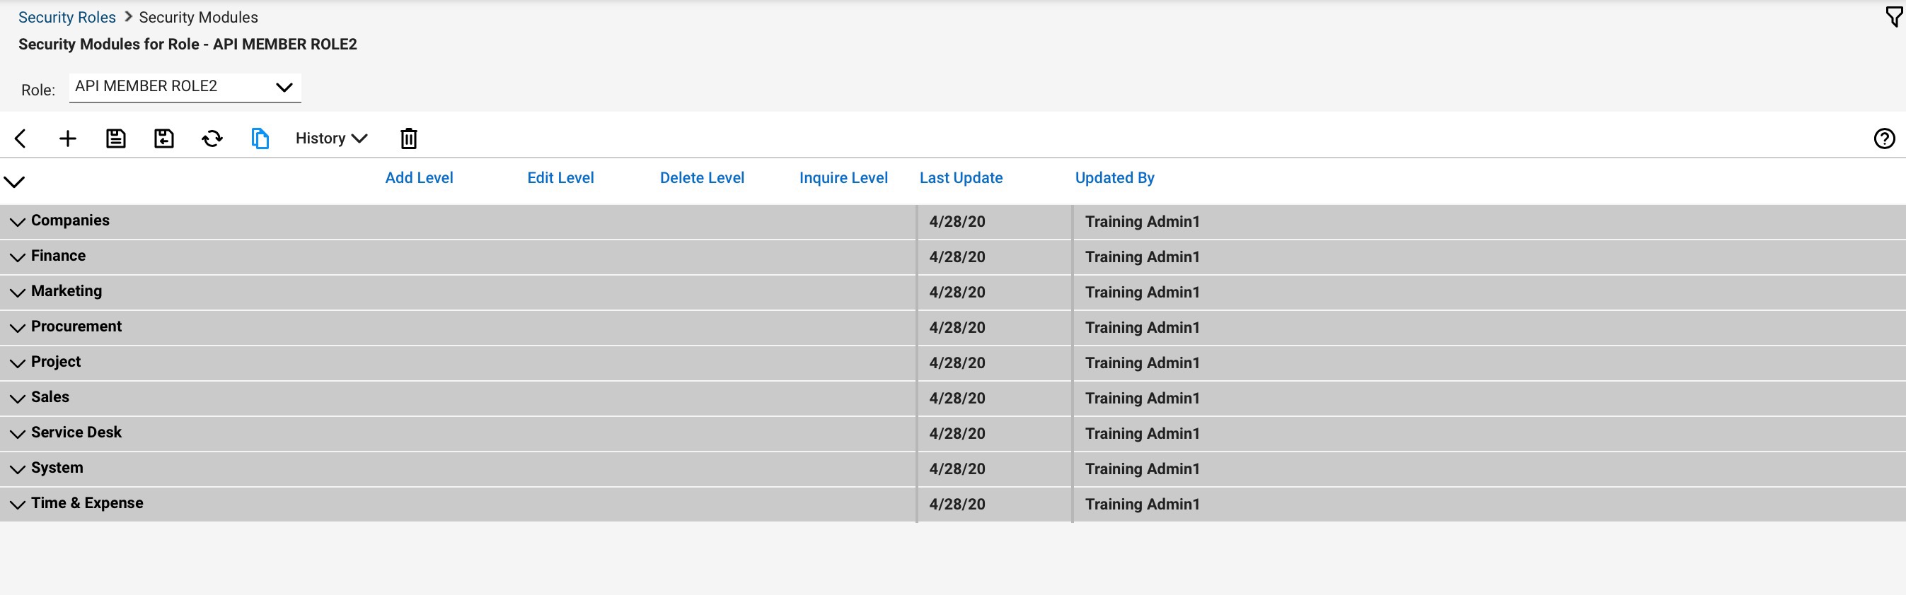Click the Companies row label
Screen dimensions: 1906x595
(x=70, y=220)
